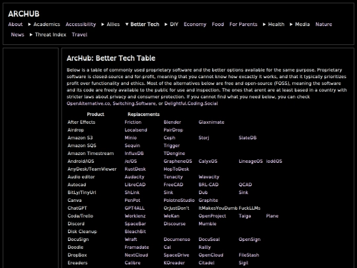Open the Dub link
The width and height of the screenshot is (357, 268).
[203, 193]
